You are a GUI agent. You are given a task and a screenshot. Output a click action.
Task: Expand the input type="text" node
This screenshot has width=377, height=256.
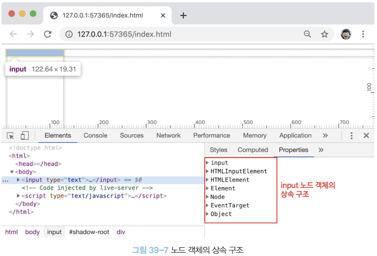pyautogui.click(x=18, y=180)
